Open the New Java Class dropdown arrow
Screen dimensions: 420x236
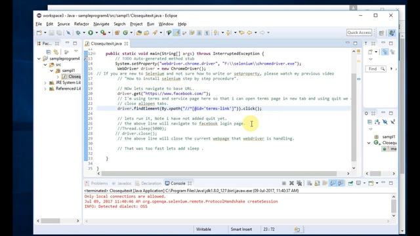(131, 33)
